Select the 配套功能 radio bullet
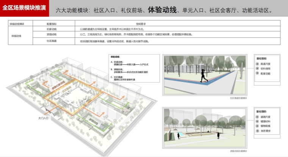The height and width of the screenshot is (157, 288). pyautogui.click(x=257, y=73)
